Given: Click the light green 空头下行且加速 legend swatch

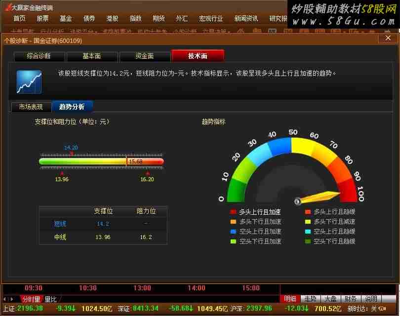Looking at the screenshot, I should tap(233, 241).
